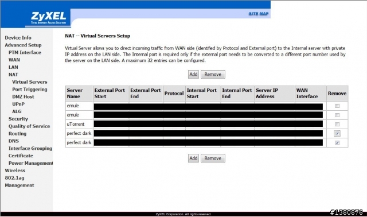Click first emule server name cell
The width and height of the screenshot is (367, 217).
[x=79, y=106]
